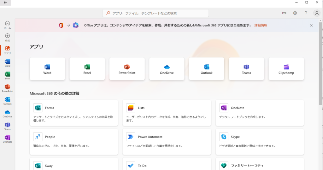
Task: Open help with the question mark icon
Action: (x=306, y=13)
